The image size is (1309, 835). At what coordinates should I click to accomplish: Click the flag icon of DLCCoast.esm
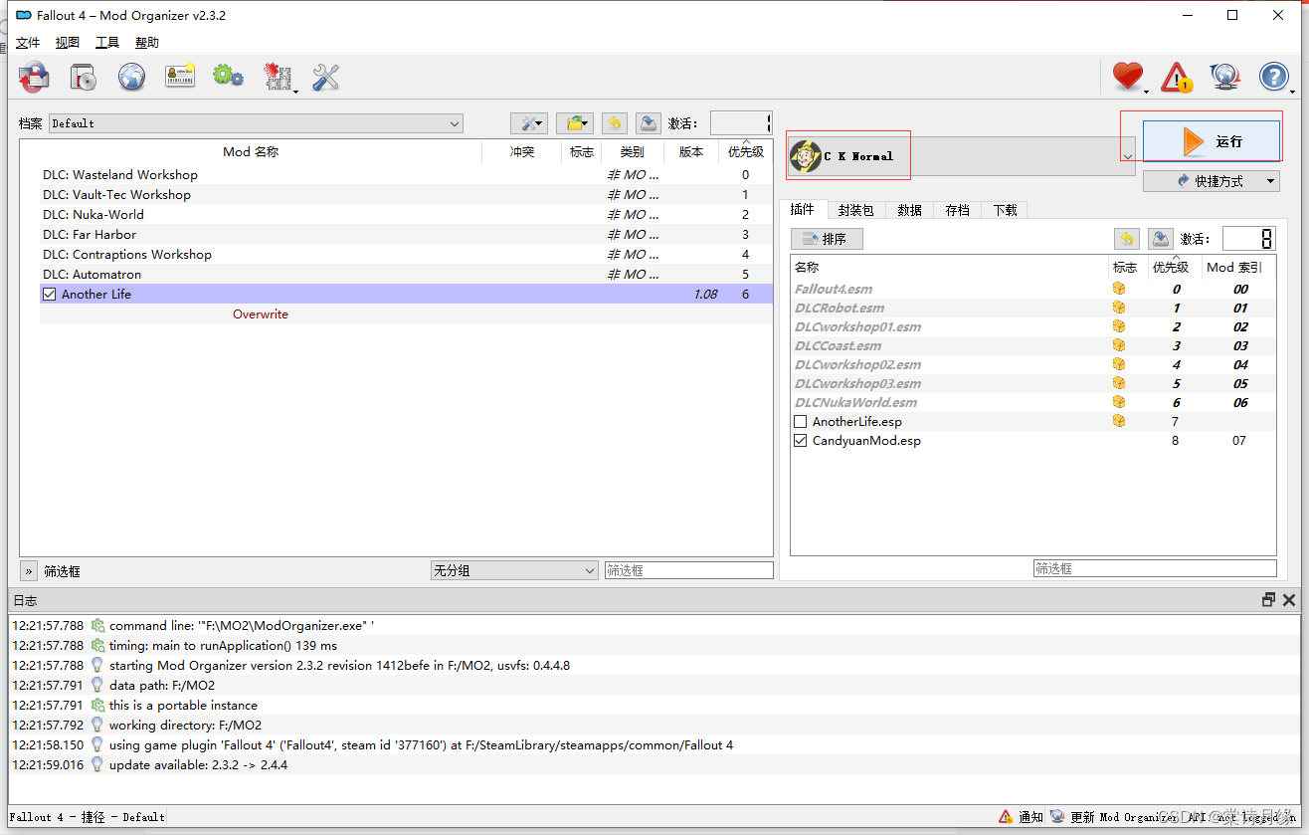click(1119, 345)
